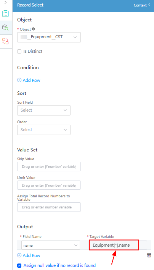Delete output row with trash icon
The height and width of the screenshot is (270, 154).
(149, 255)
